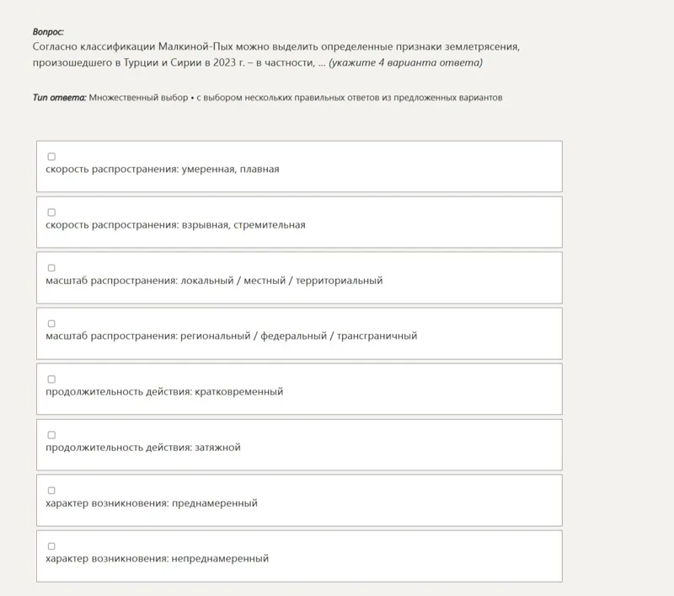Click answer text about локальный масштаб распространения
Viewport: 674px width, 596px height.
pyautogui.click(x=214, y=281)
